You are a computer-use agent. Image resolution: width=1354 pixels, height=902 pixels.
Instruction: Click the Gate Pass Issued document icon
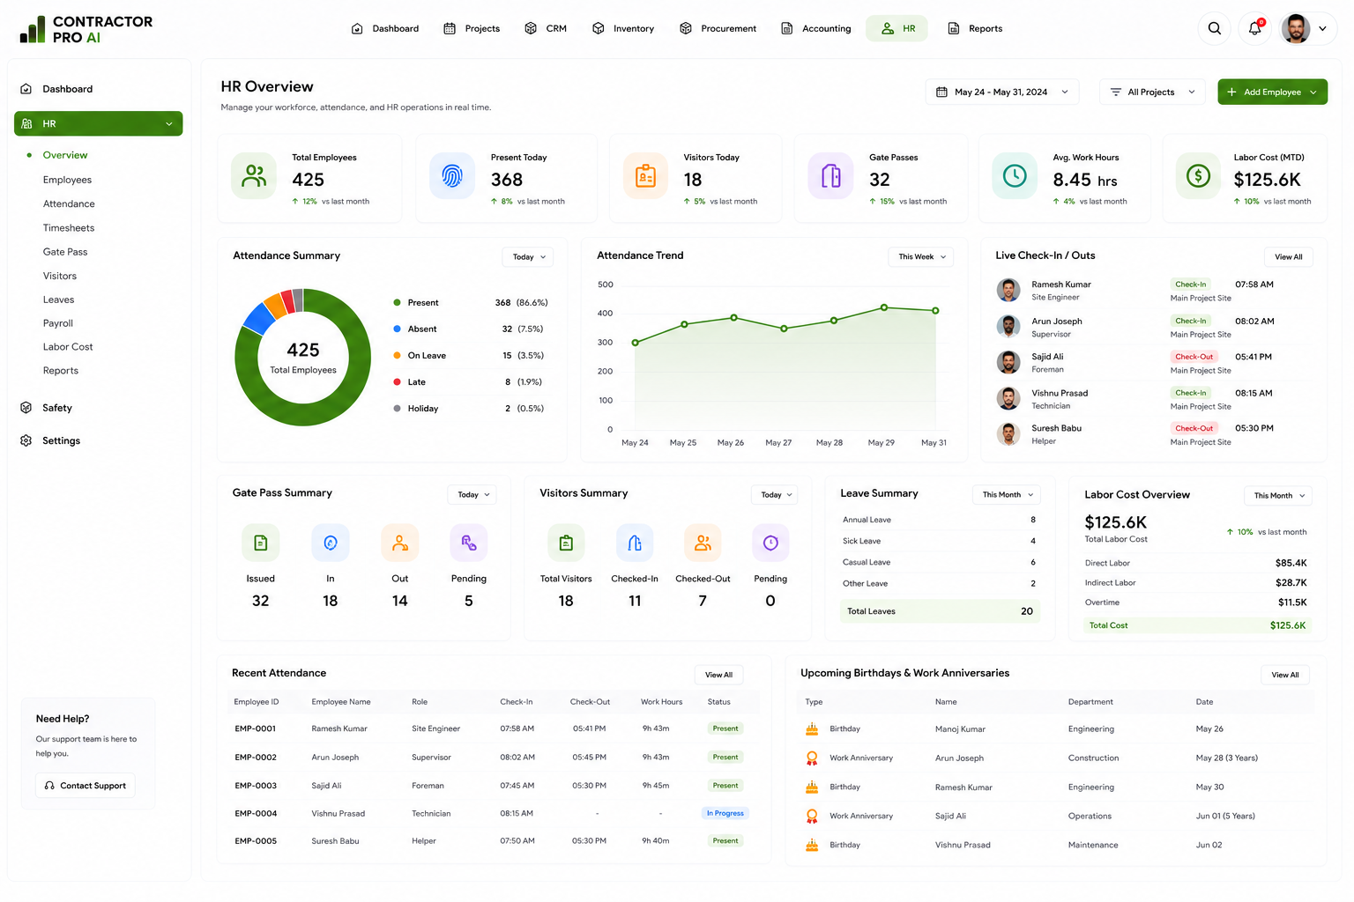[x=260, y=543]
